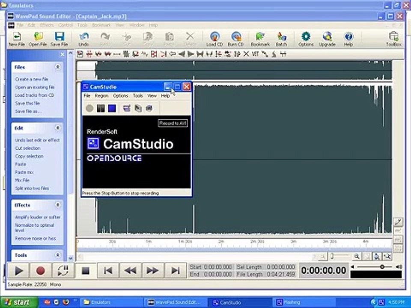Click the Play transport button
411x308 pixels.
pos(18,270)
